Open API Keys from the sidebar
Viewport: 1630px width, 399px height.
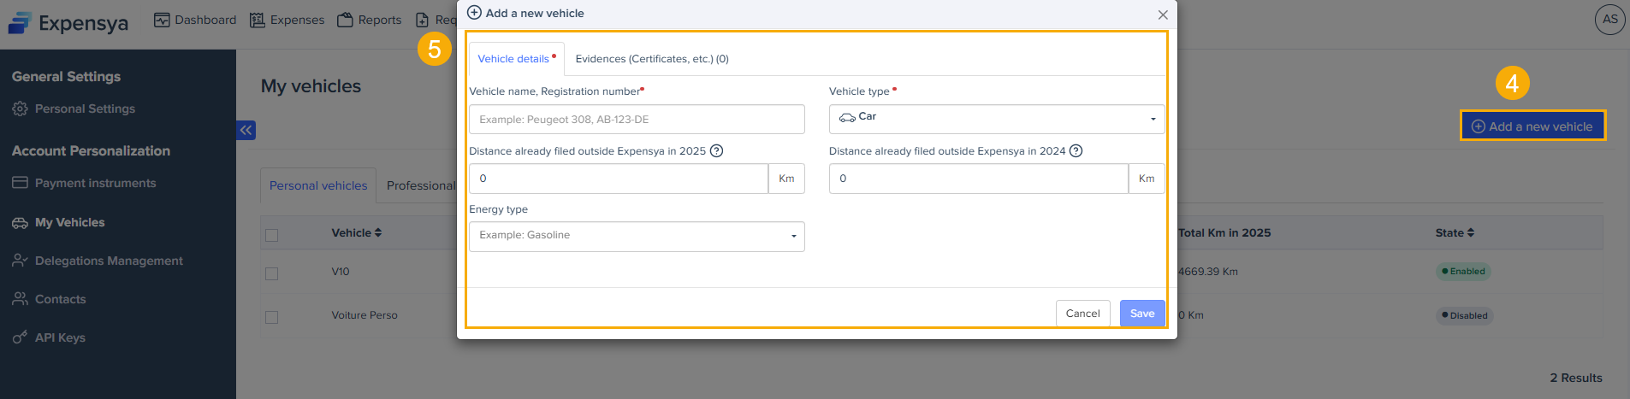pos(59,337)
